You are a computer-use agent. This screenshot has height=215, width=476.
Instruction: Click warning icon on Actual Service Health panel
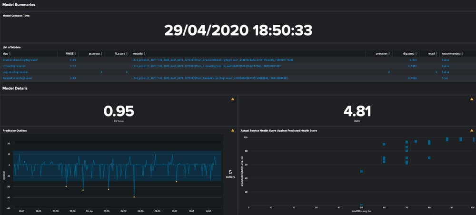click(472, 130)
